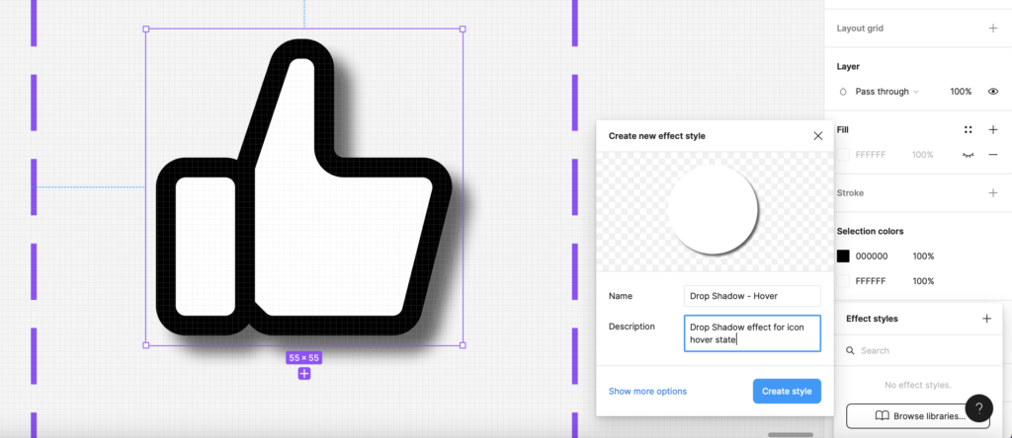The height and width of the screenshot is (438, 1012).
Task: Show the hidden FFFFFF fill
Action: (x=968, y=155)
